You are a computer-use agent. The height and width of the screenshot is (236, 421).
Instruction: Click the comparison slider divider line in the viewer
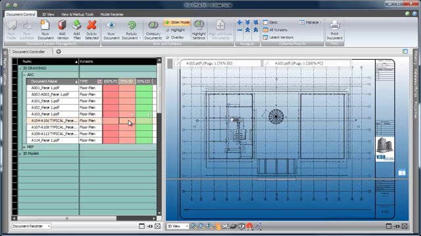pyautogui.click(x=287, y=179)
